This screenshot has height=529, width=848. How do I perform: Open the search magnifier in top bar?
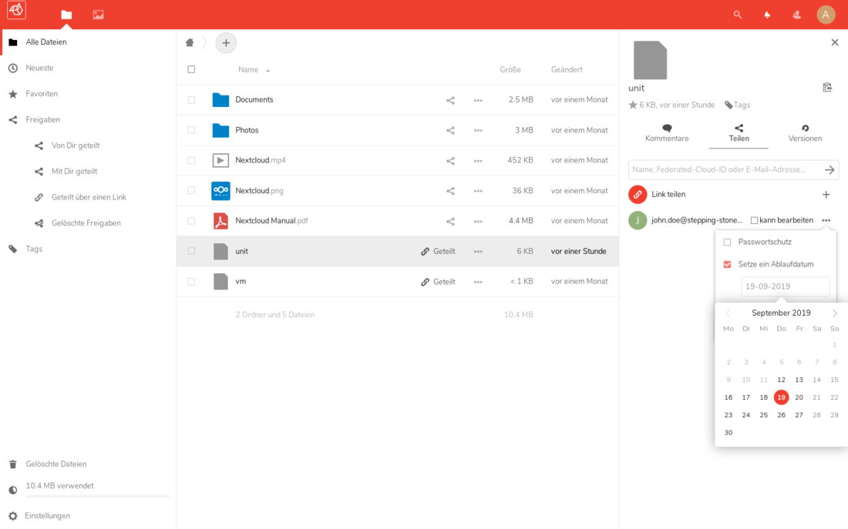(738, 15)
